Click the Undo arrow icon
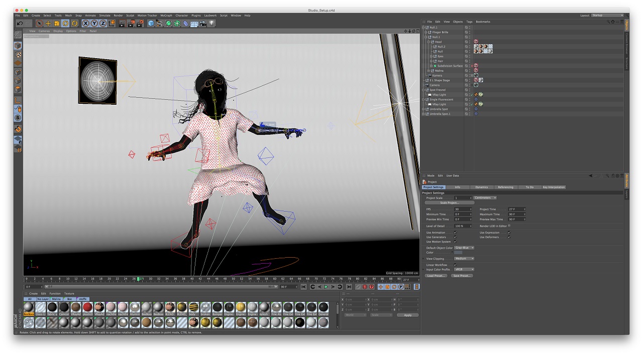Viewport: 643px width, 354px height. [20, 23]
